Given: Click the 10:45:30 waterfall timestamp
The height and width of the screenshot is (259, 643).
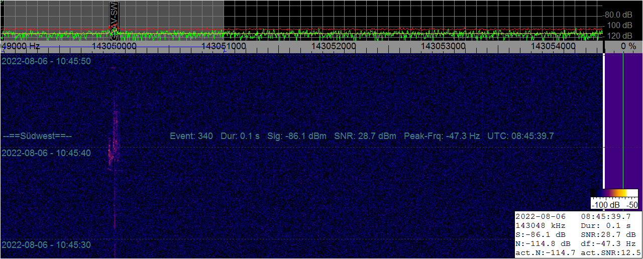Looking at the screenshot, I should [46, 245].
